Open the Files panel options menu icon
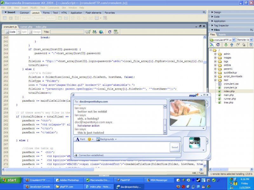254x190 pixels. [x=251, y=30]
